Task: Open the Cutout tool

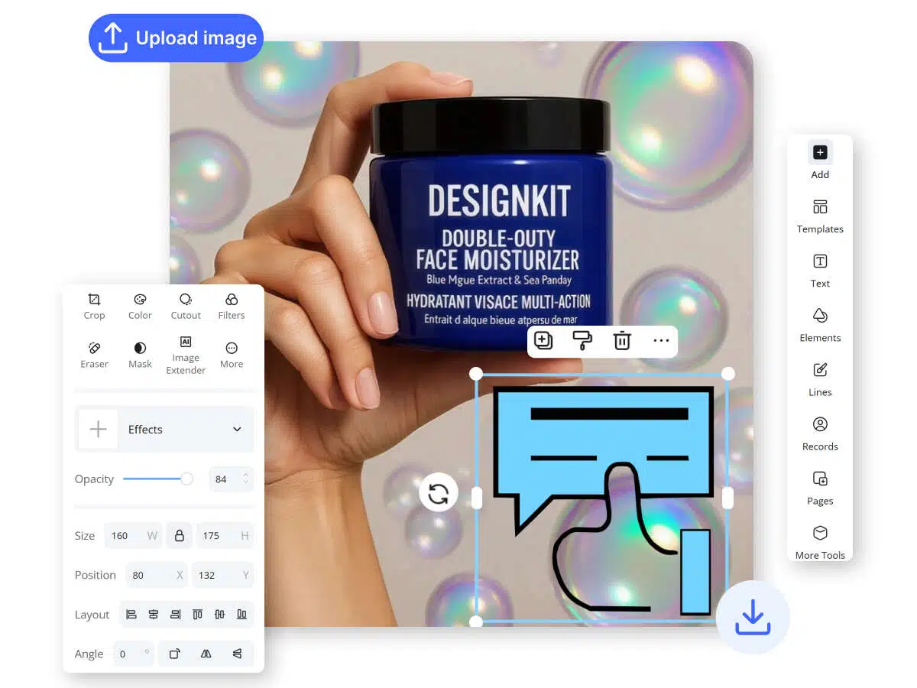Action: 186,305
